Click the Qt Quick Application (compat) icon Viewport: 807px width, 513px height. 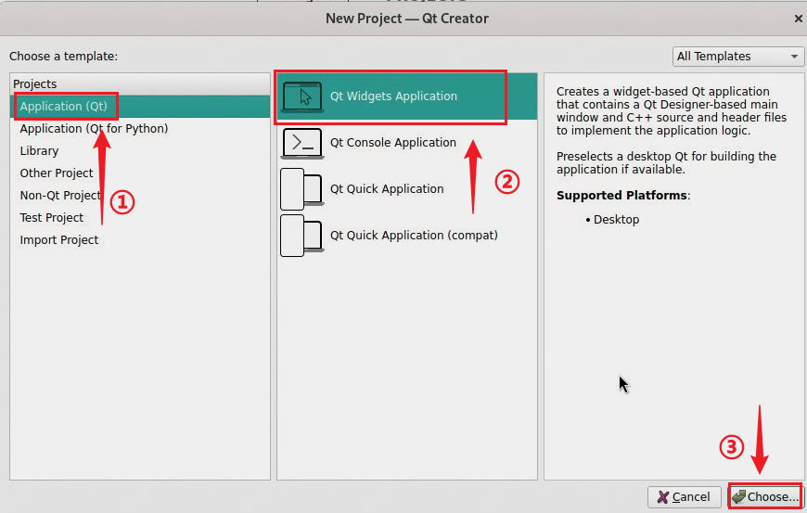point(301,236)
